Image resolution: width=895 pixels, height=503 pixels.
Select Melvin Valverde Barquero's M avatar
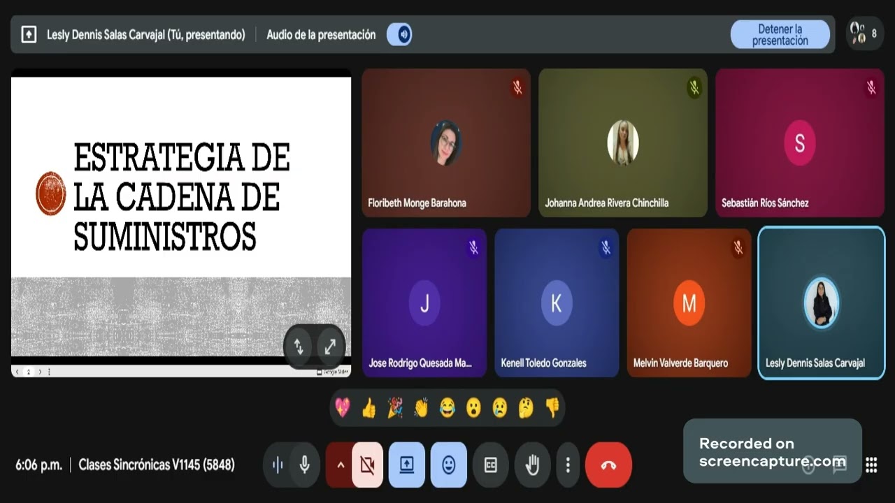tap(689, 303)
